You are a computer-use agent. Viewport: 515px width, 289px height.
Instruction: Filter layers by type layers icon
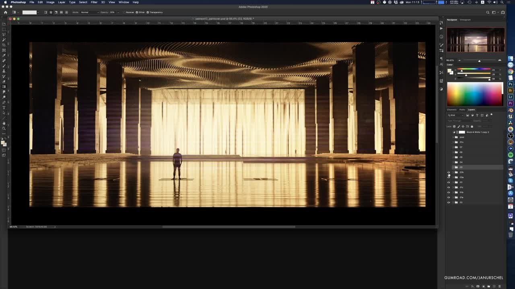477,115
